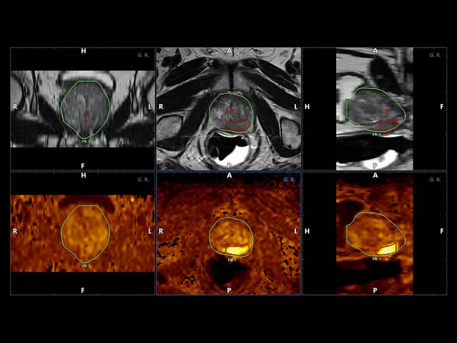The width and height of the screenshot is (457, 343).
Task: Click the G. R. label in the top-left panel
Action: [x=143, y=55]
